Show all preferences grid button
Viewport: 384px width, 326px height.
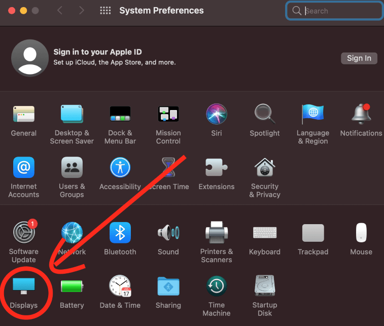106,11
